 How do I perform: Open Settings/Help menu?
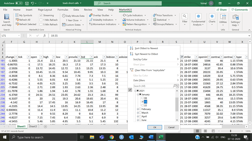coord(235,20)
